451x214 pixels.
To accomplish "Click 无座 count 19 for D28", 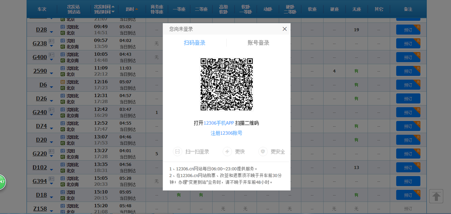I will coord(356,30).
